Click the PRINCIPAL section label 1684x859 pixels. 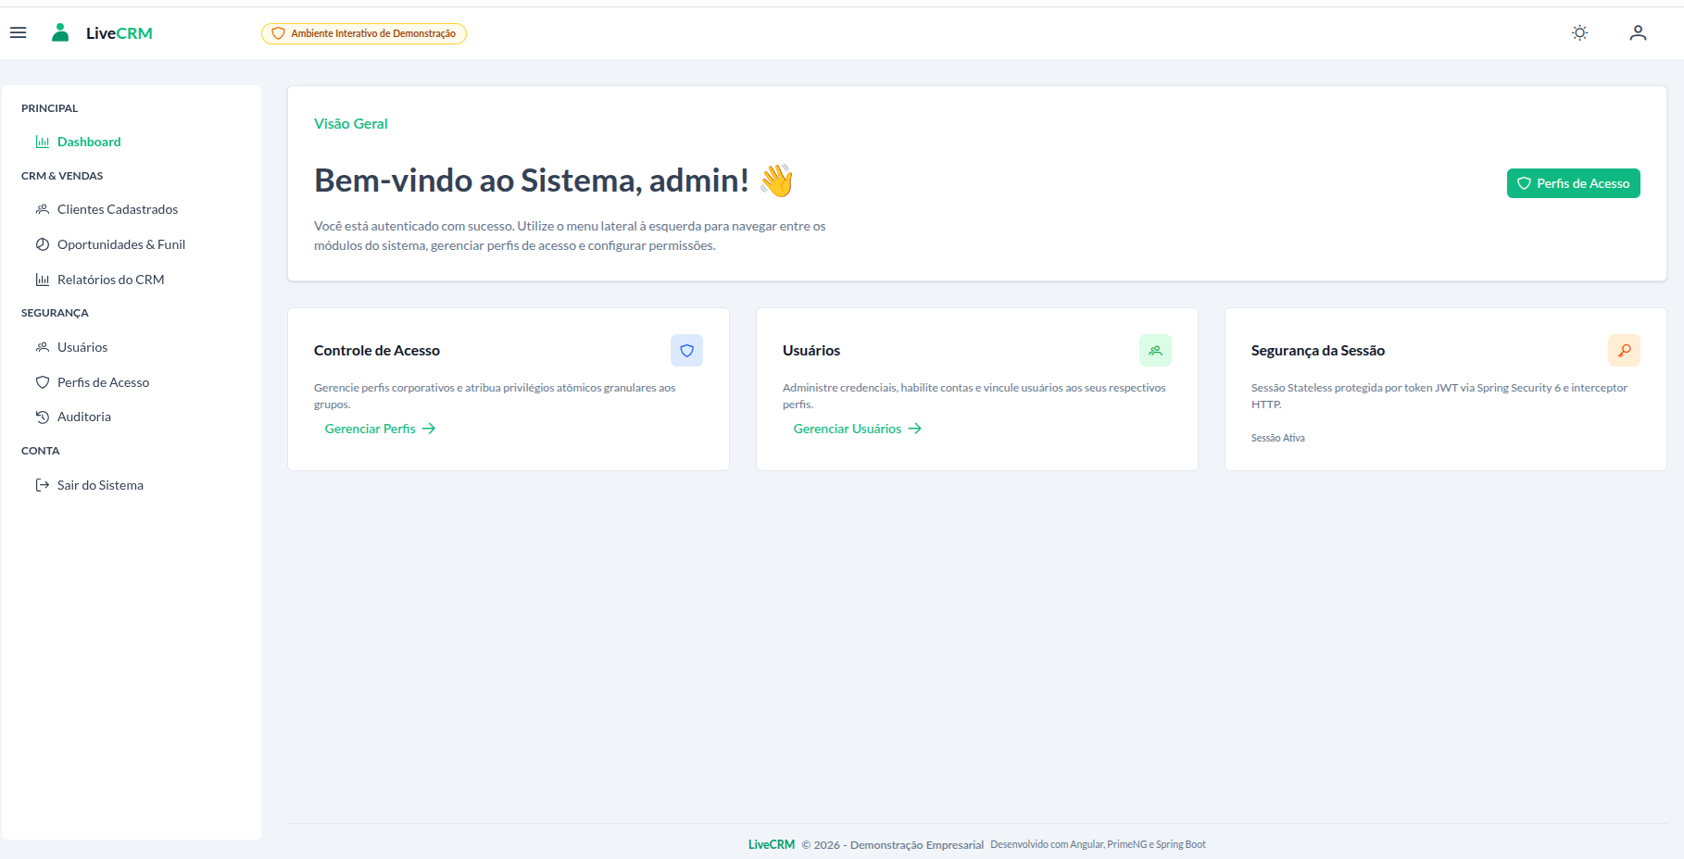[50, 108]
